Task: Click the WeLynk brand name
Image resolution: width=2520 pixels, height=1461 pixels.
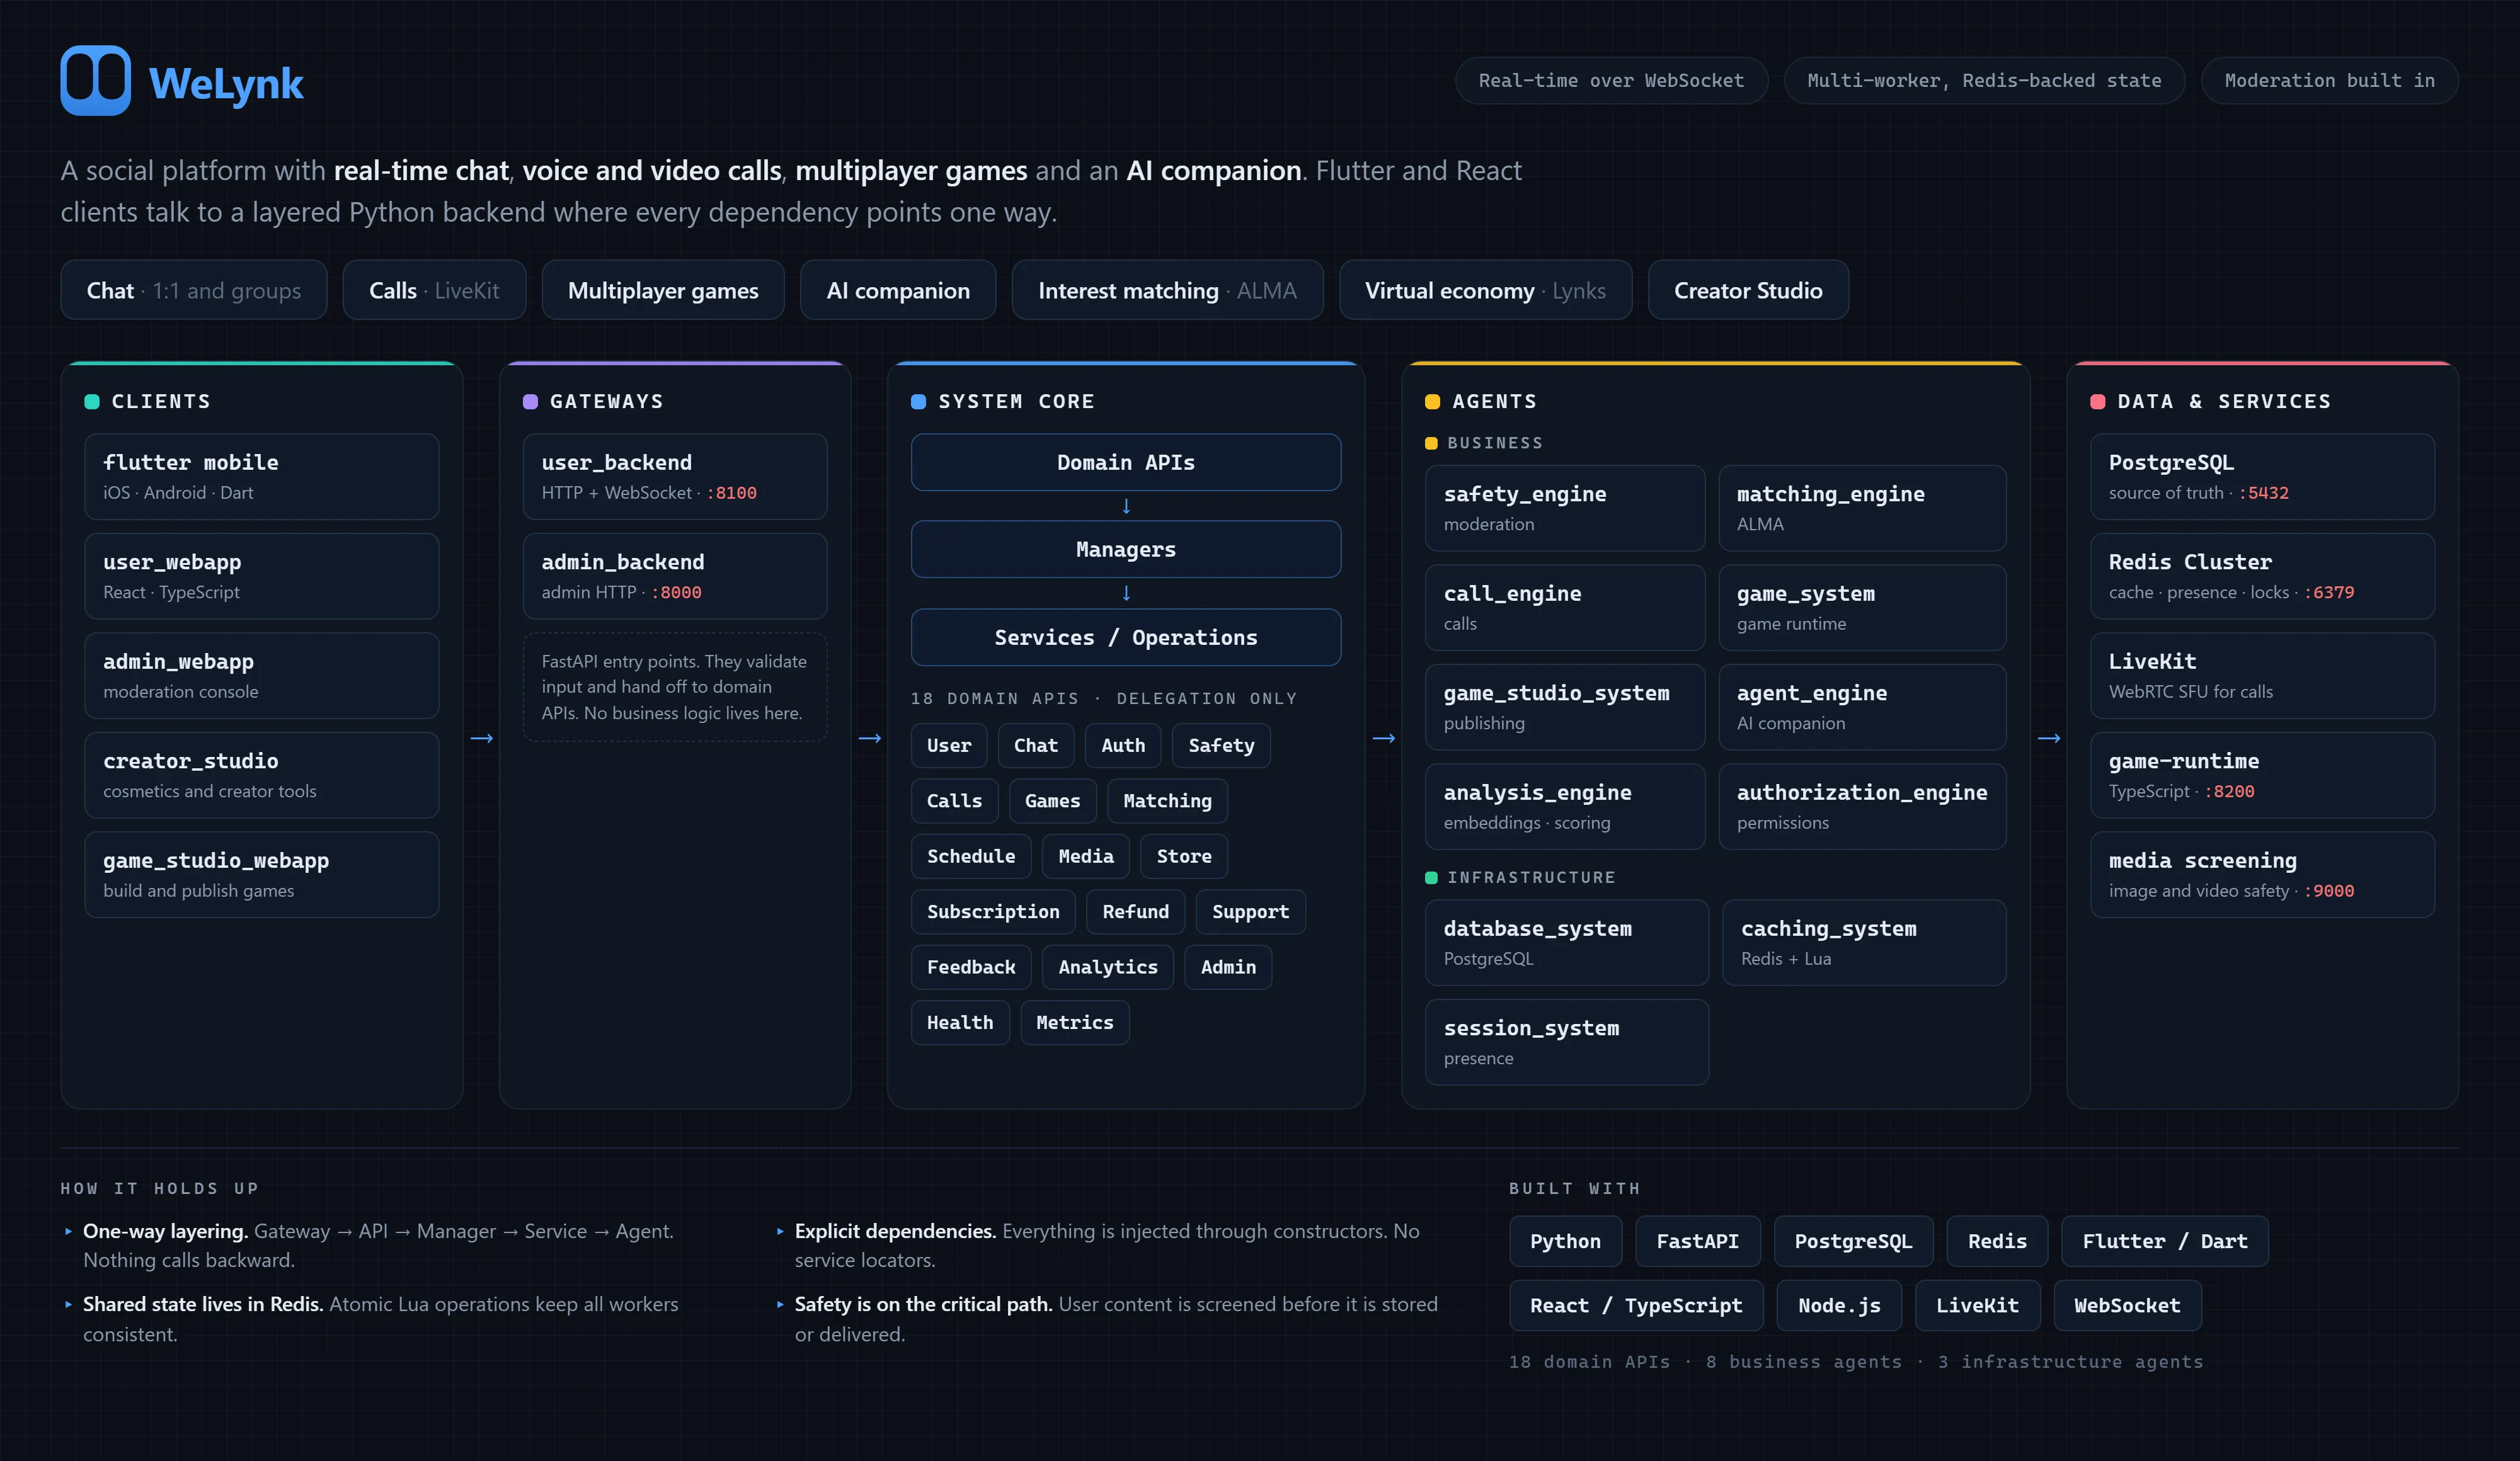Action: (x=226, y=83)
